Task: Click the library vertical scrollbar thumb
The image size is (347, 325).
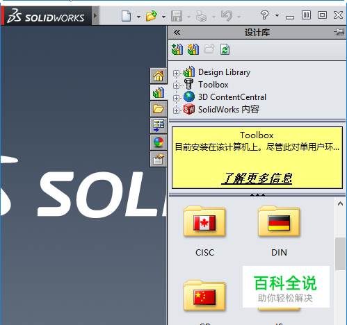Action: 340,253
